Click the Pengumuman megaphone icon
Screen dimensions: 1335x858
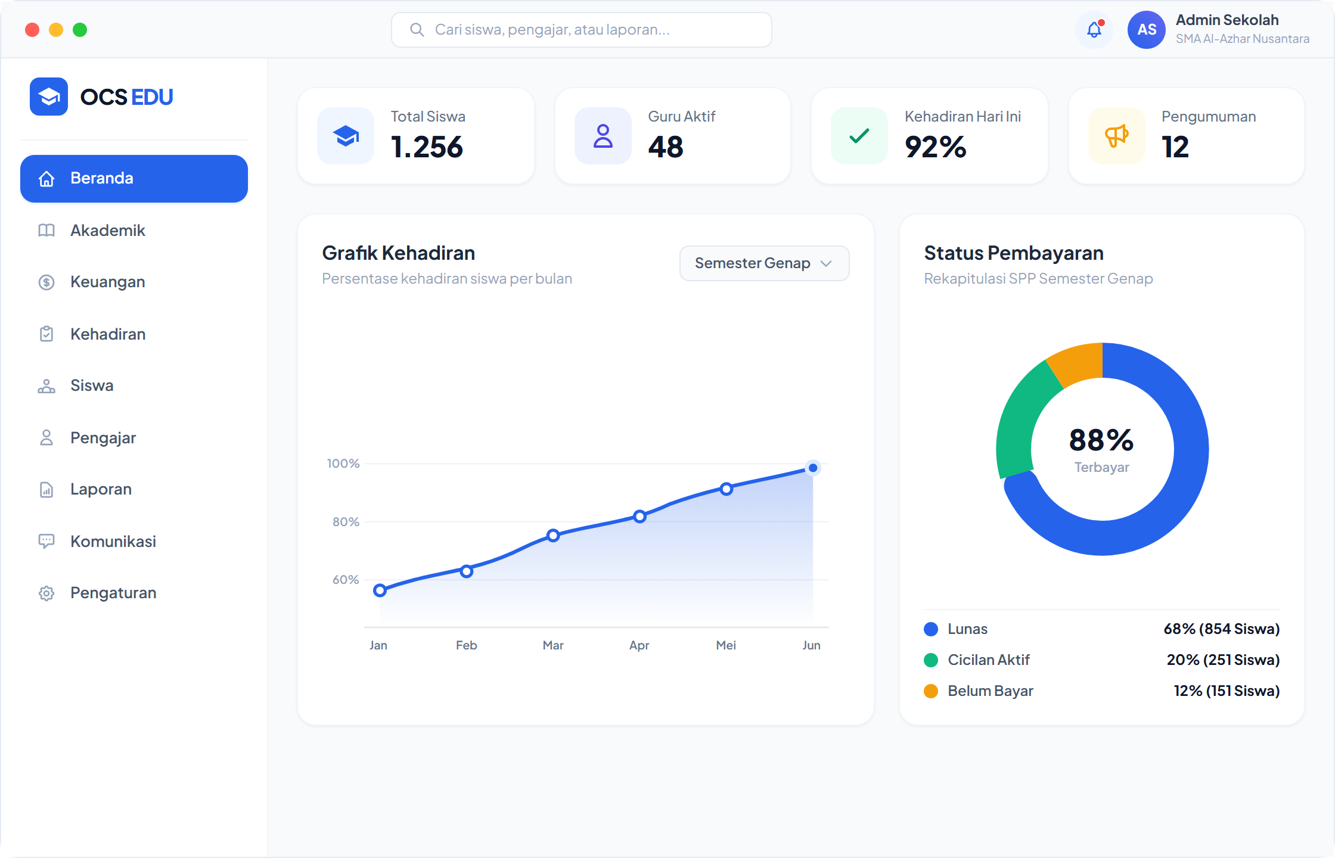click(1117, 136)
